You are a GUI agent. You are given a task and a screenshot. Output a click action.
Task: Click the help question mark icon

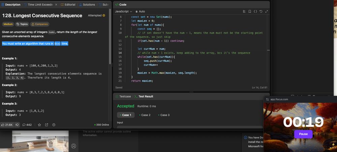pyautogui.click(x=54, y=125)
